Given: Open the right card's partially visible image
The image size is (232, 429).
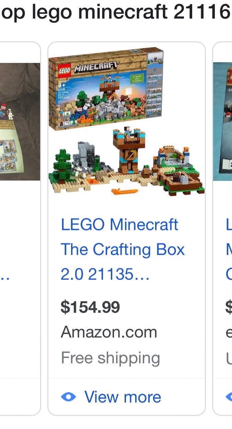Looking at the screenshot, I should point(223,121).
